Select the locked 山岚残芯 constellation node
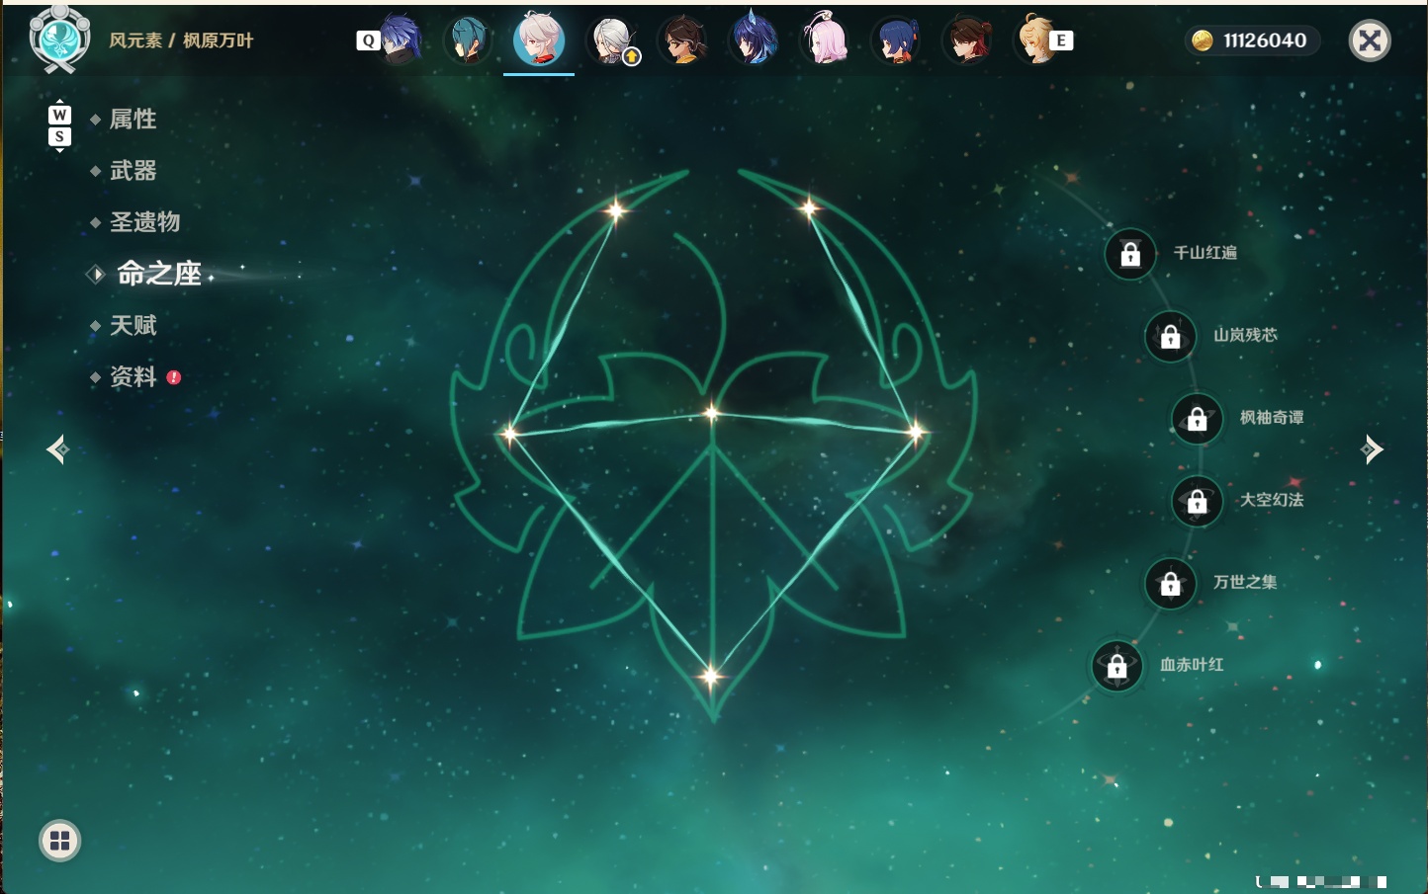 point(1171,336)
